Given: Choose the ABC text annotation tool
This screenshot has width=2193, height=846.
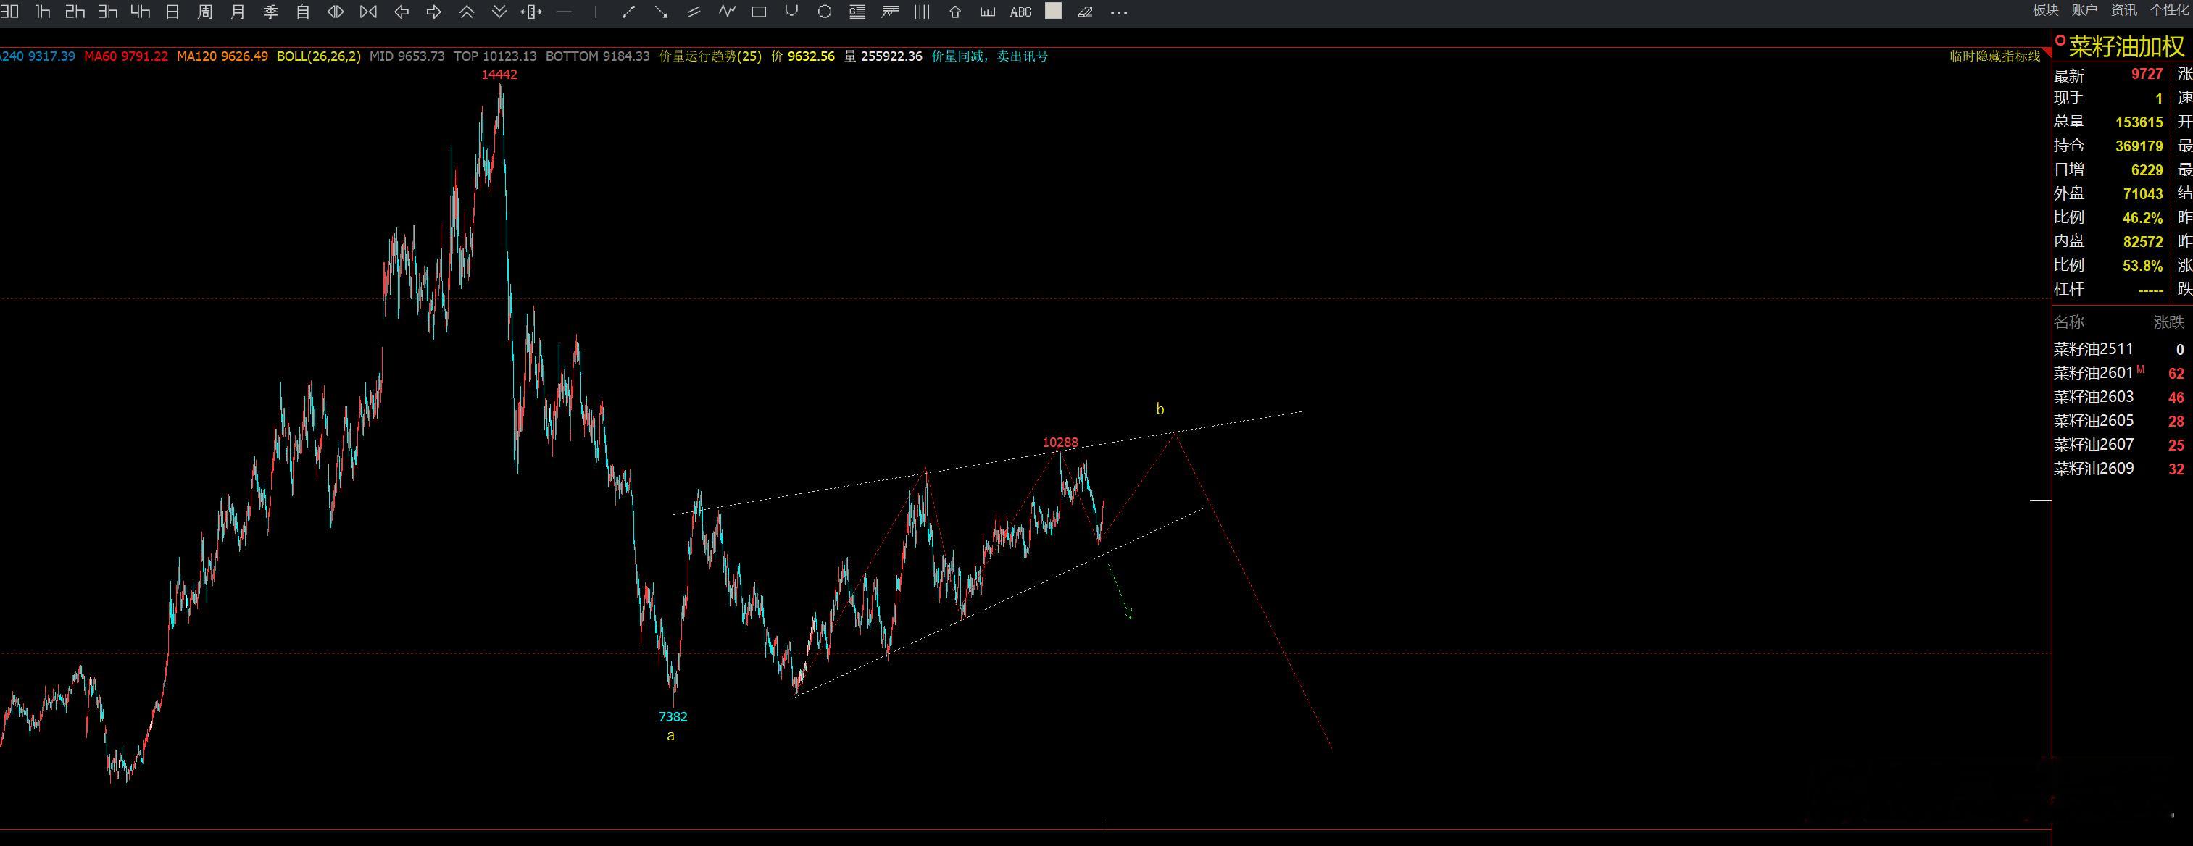Looking at the screenshot, I should 1020,12.
